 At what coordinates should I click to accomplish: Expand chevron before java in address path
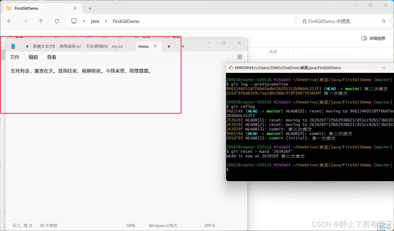click(84, 21)
